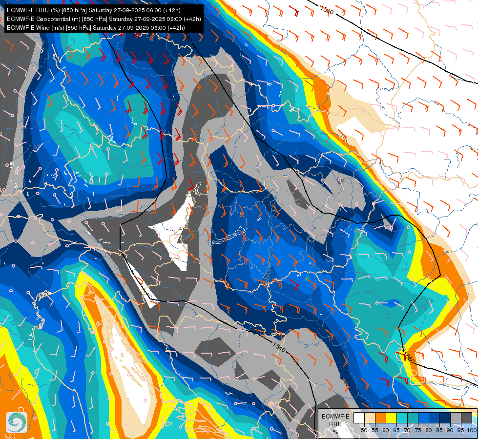
Task: Click the legend value 80
Action: pos(429,430)
